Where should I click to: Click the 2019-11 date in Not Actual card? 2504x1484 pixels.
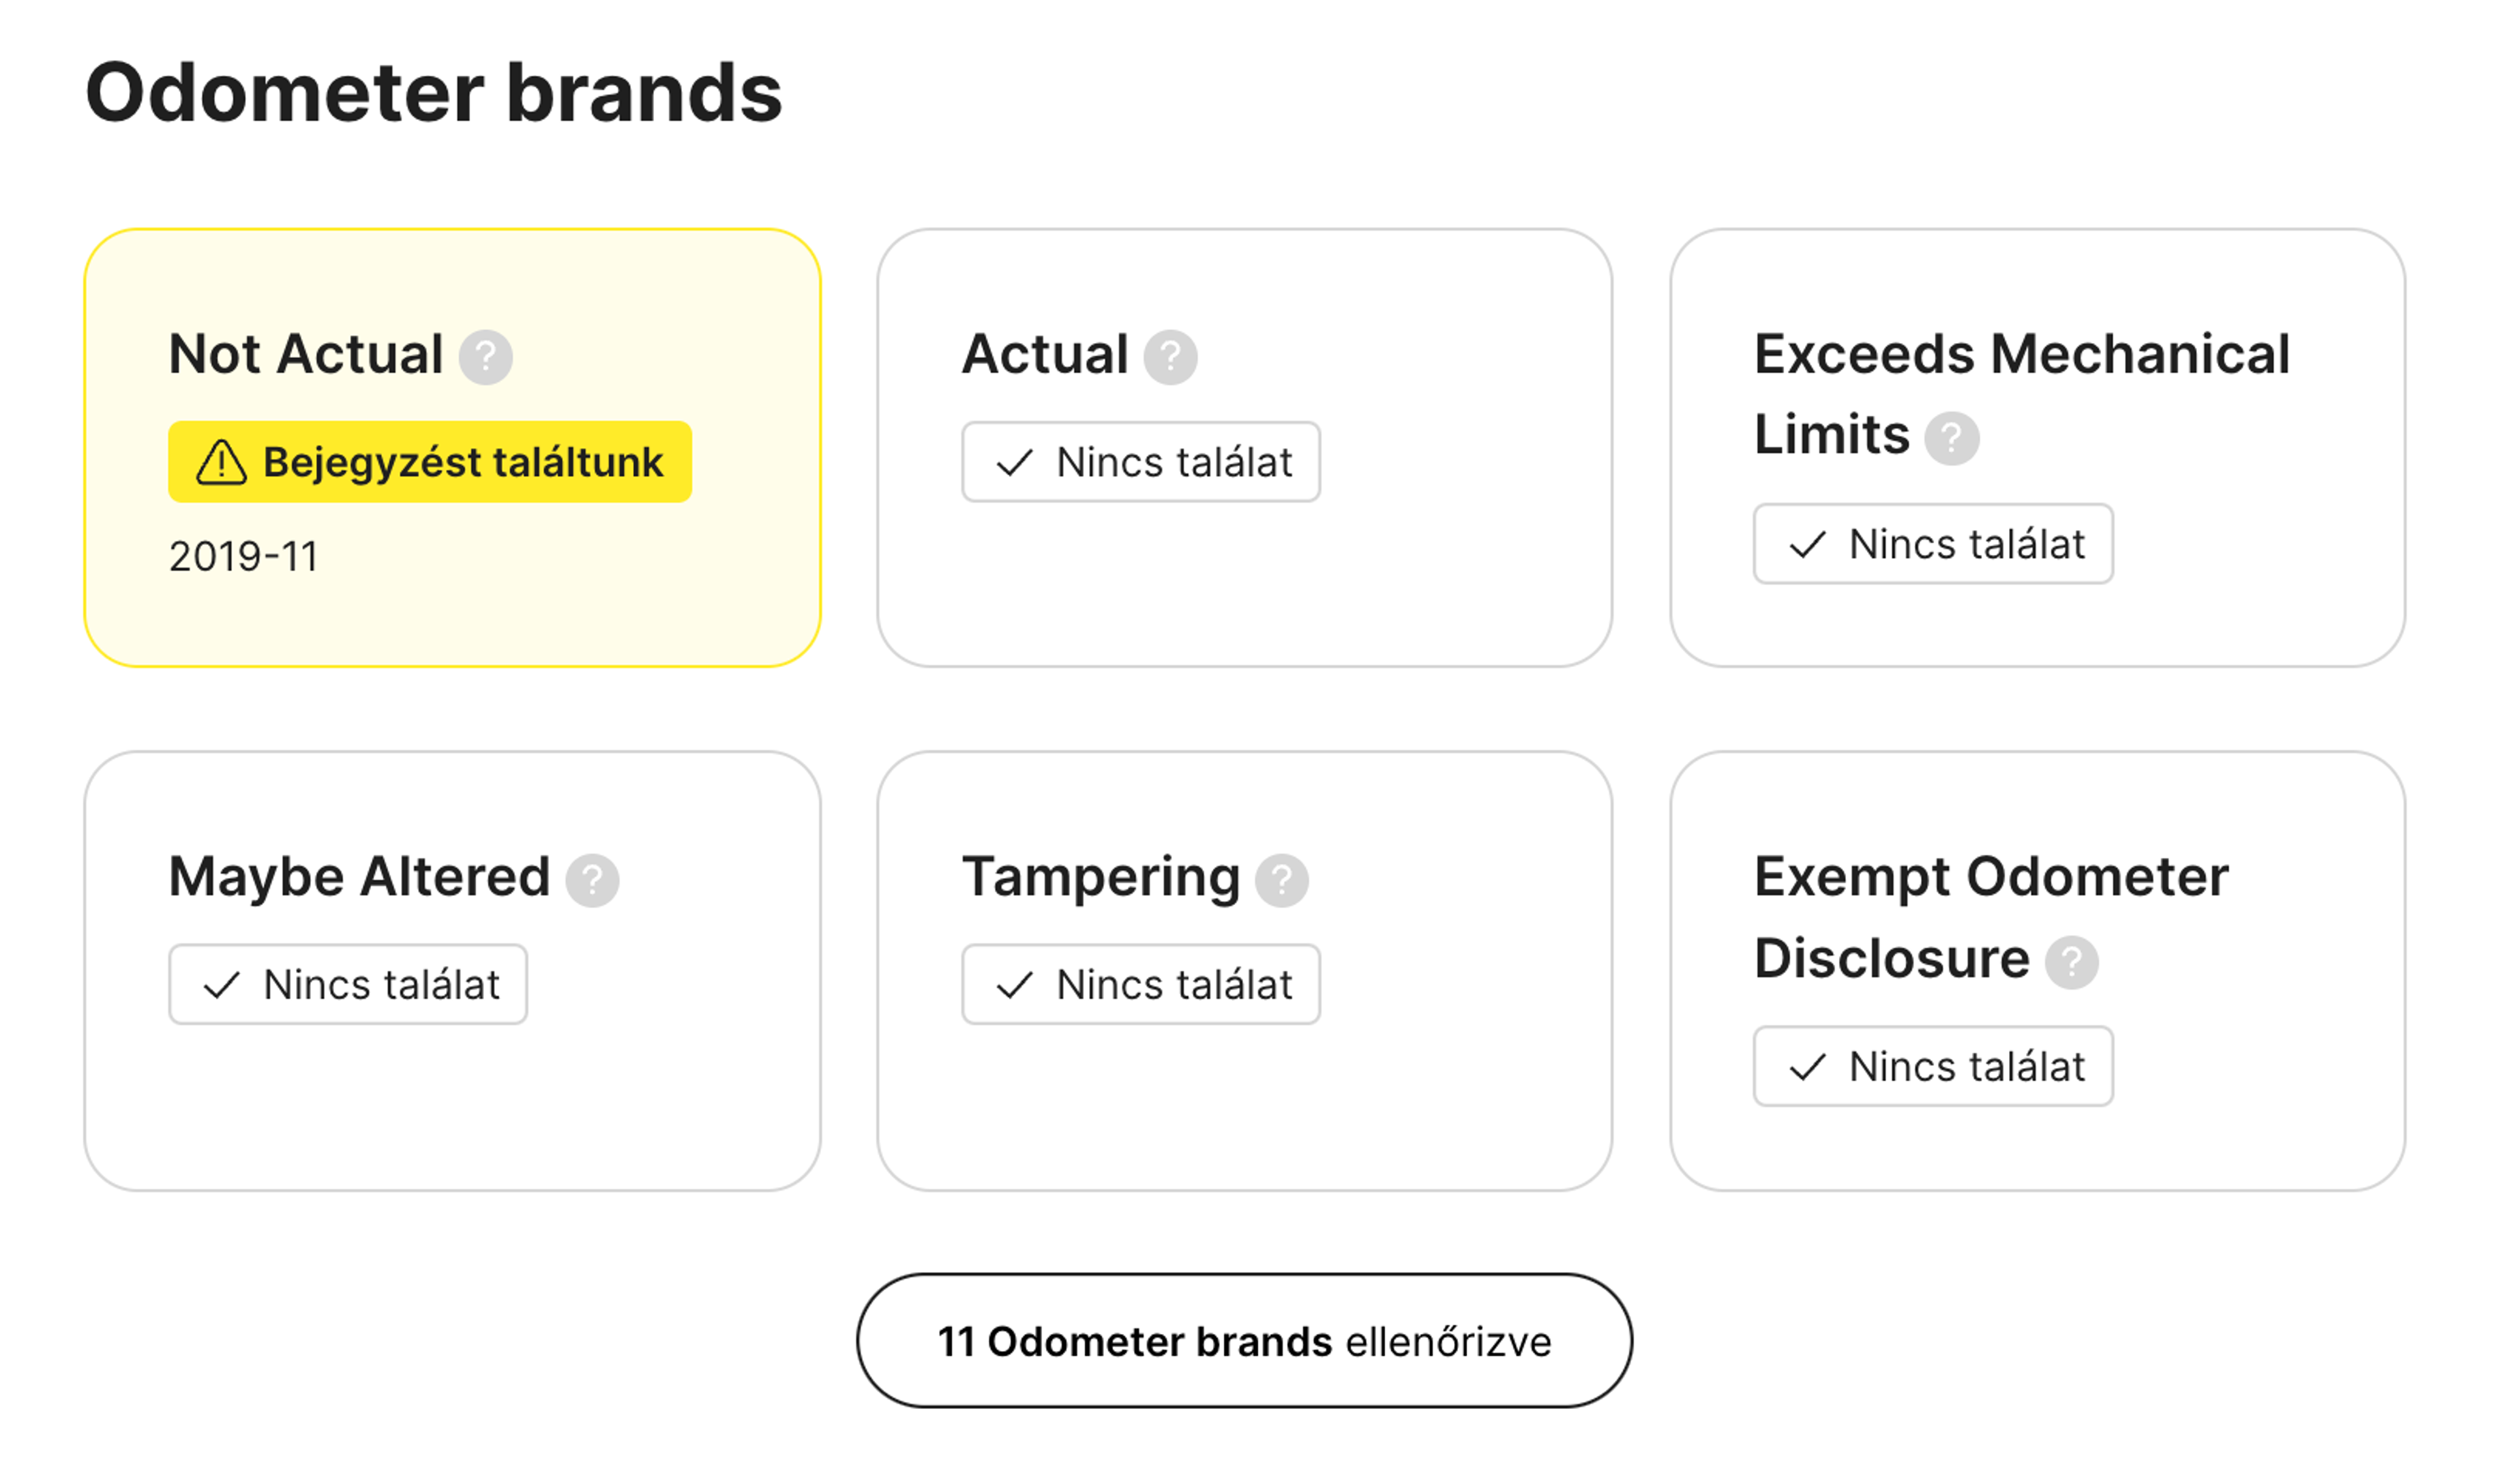(243, 556)
